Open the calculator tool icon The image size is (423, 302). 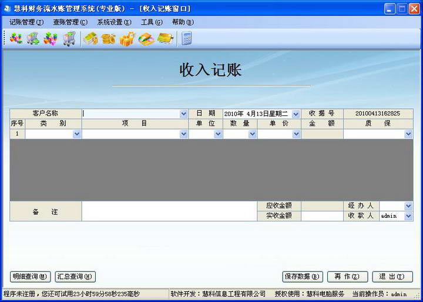click(x=186, y=39)
